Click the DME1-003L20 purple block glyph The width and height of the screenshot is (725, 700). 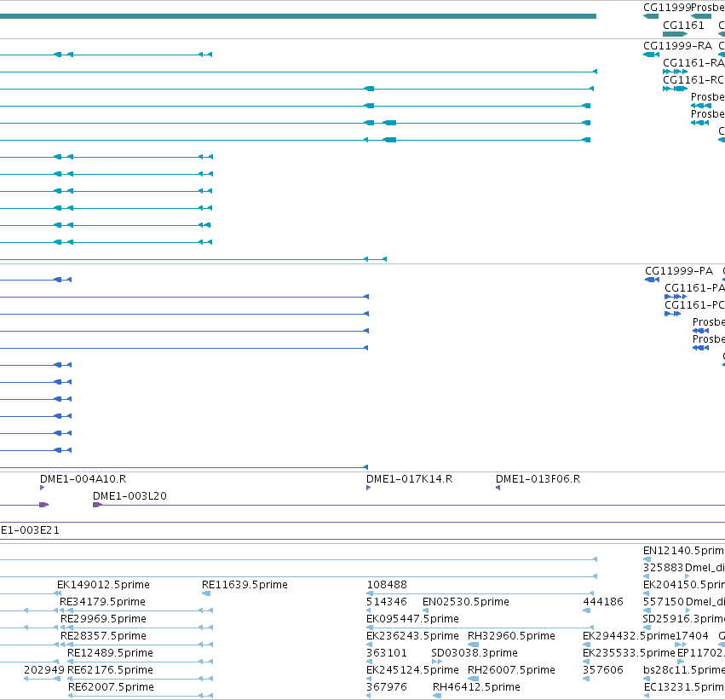click(97, 505)
